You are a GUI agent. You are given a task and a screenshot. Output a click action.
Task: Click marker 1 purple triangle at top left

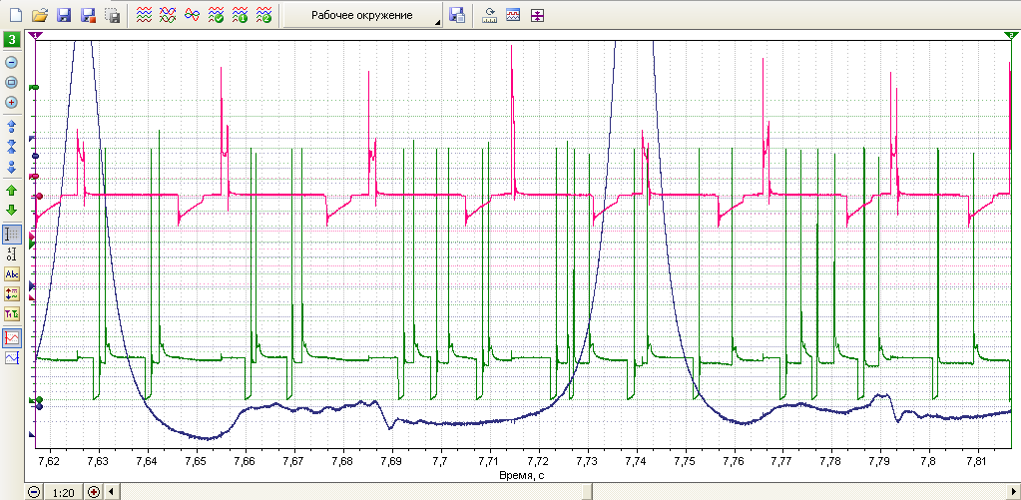pyautogui.click(x=36, y=35)
